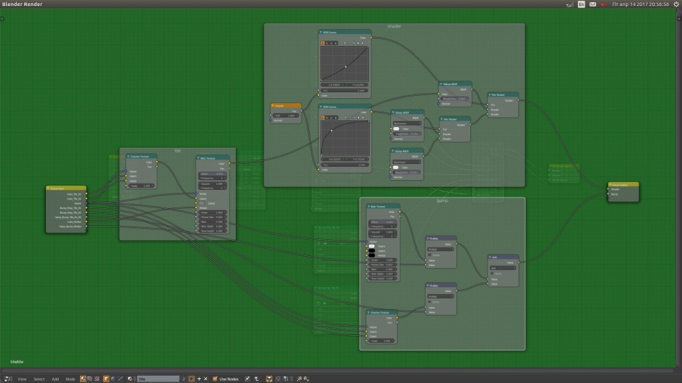The width and height of the screenshot is (682, 383).
Task: Open the editor type selector icon bottom-left
Action: (x=7, y=378)
